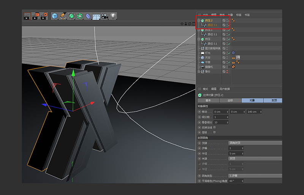
Task: Open the 用户数据 menu in the attributes panel
Action: click(225, 89)
